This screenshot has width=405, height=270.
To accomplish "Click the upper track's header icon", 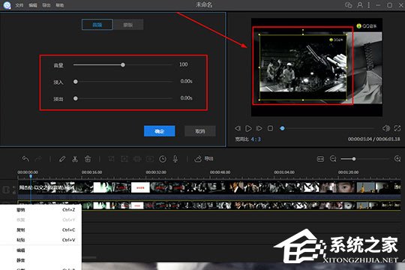I will pyautogui.click(x=6, y=190).
